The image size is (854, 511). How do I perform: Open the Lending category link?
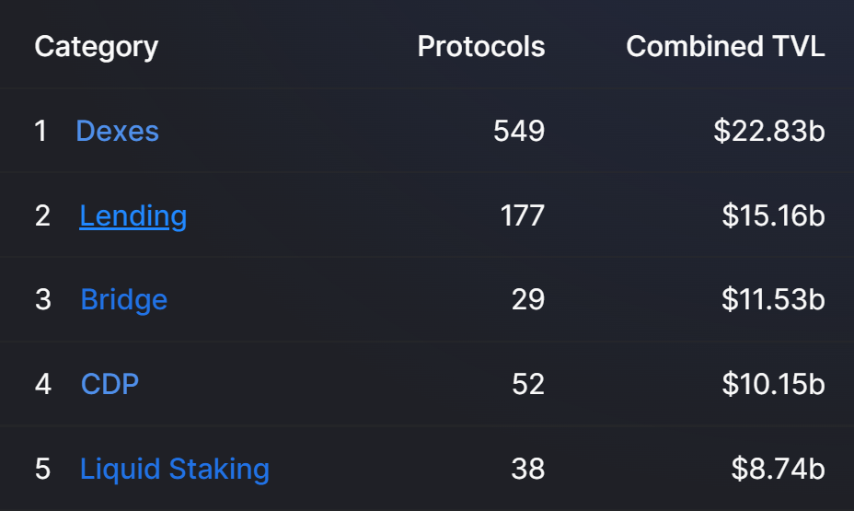(x=133, y=215)
